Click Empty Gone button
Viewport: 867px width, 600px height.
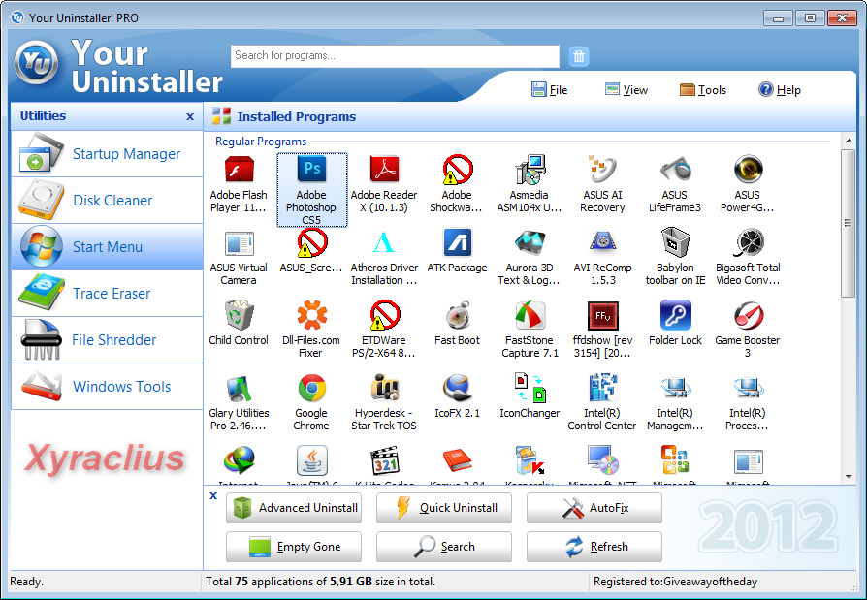[294, 547]
